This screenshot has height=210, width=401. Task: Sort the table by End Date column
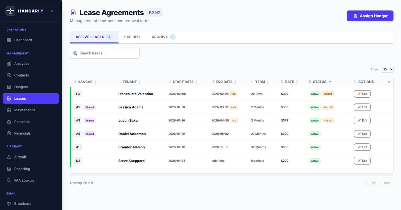pyautogui.click(x=223, y=81)
